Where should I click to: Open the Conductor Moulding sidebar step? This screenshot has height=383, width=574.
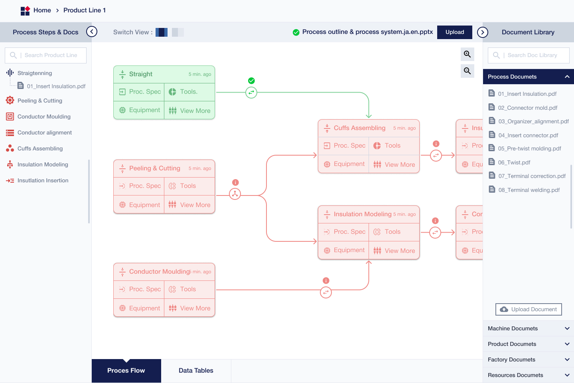pos(38,116)
